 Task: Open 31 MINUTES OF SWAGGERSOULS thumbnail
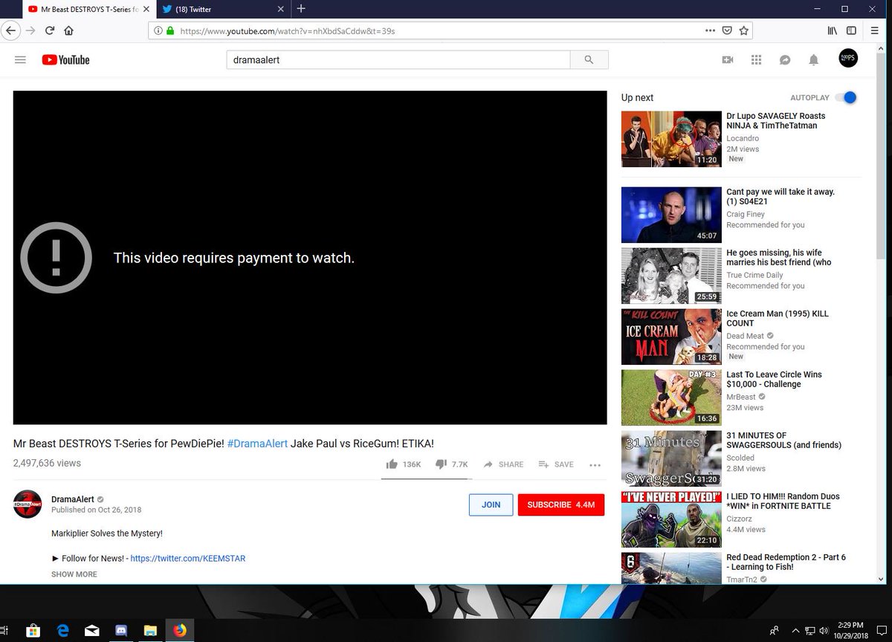tap(671, 459)
